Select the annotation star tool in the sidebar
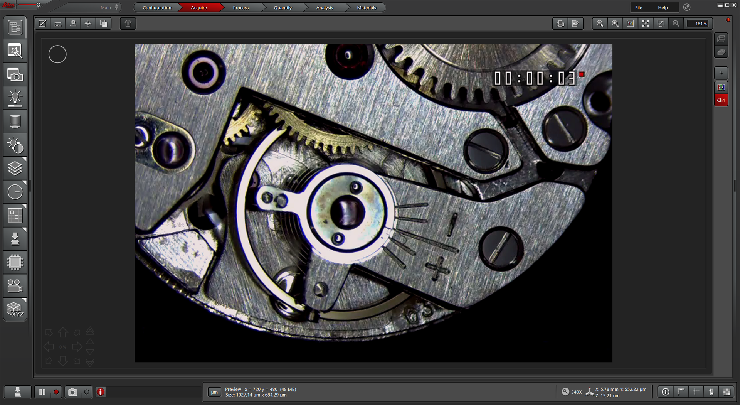This screenshot has height=405, width=740. tap(15, 50)
